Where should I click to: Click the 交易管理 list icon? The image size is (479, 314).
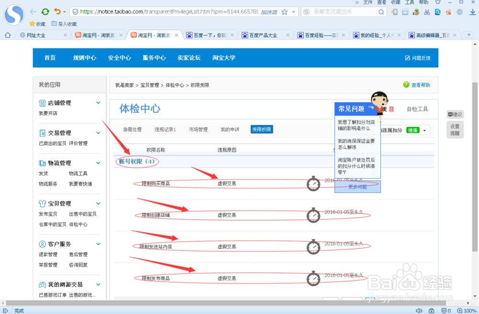pyautogui.click(x=43, y=133)
